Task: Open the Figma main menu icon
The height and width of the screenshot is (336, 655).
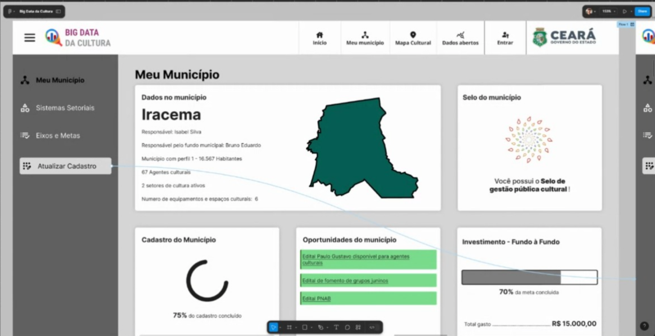Action: (x=10, y=11)
